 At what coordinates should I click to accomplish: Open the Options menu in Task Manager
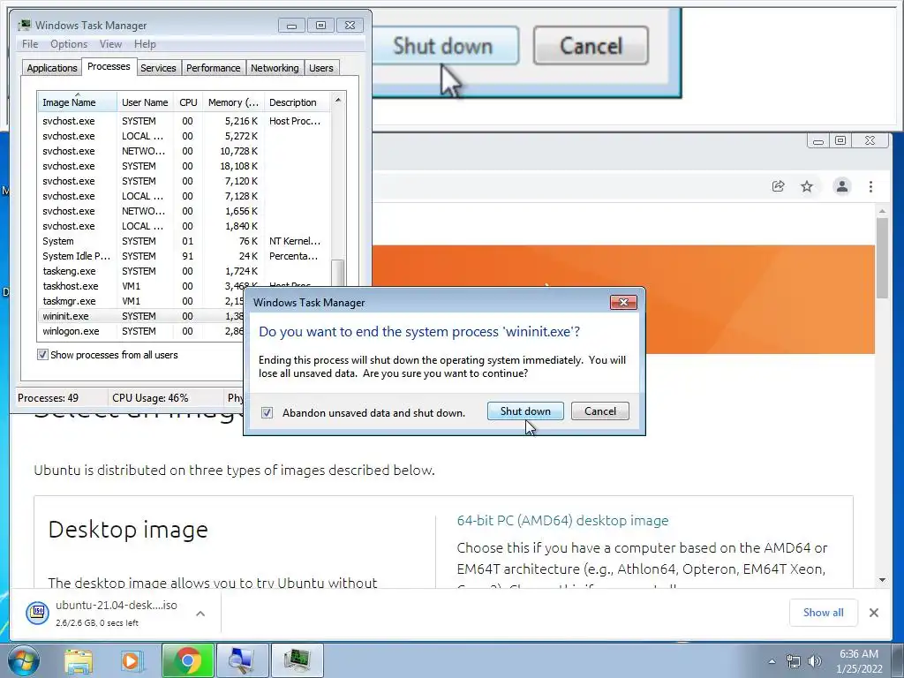click(x=69, y=44)
